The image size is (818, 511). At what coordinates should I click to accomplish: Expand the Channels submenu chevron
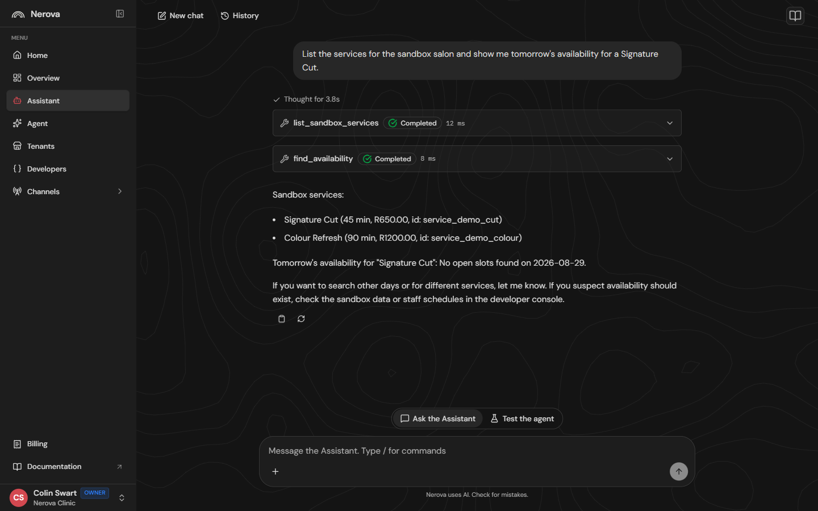coord(120,191)
